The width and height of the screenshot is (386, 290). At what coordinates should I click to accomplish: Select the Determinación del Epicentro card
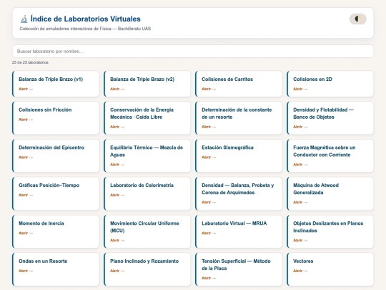(56, 155)
